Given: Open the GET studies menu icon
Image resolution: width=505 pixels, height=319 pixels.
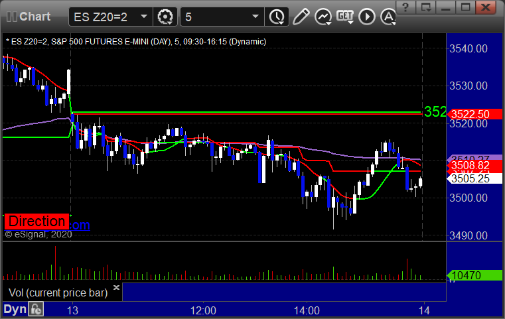Looking at the screenshot, I should click(x=345, y=17).
